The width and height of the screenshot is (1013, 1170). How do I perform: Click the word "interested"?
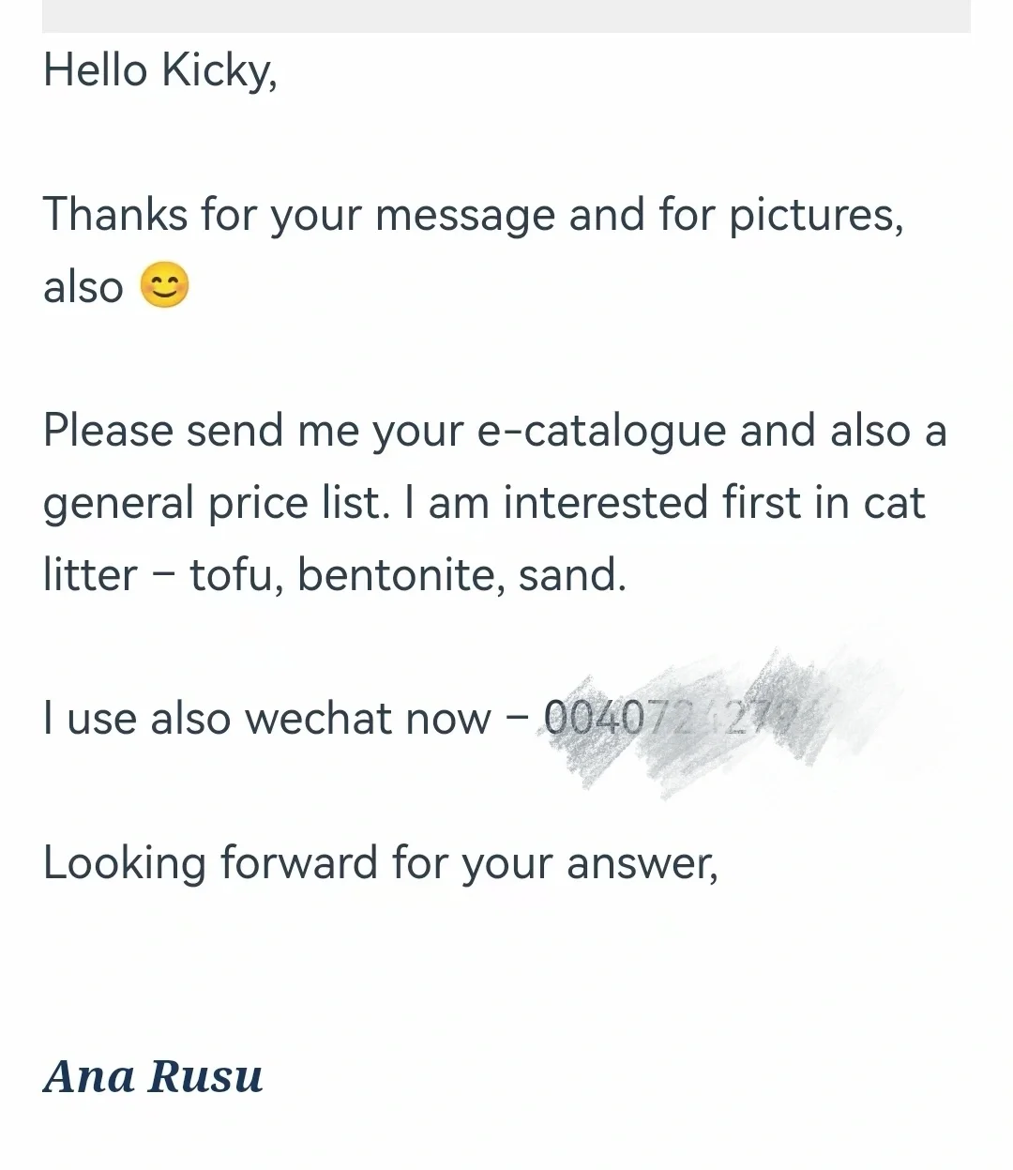[x=606, y=502]
